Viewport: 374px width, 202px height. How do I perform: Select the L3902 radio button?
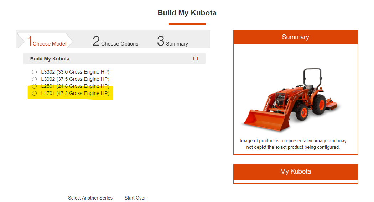tap(35, 79)
